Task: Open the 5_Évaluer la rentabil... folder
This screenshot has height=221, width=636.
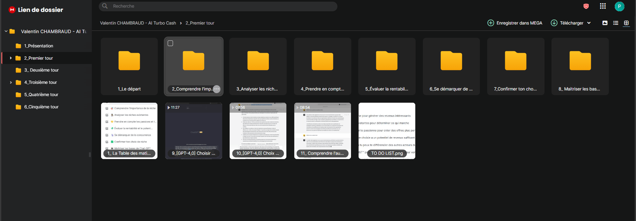Action: pos(387,66)
